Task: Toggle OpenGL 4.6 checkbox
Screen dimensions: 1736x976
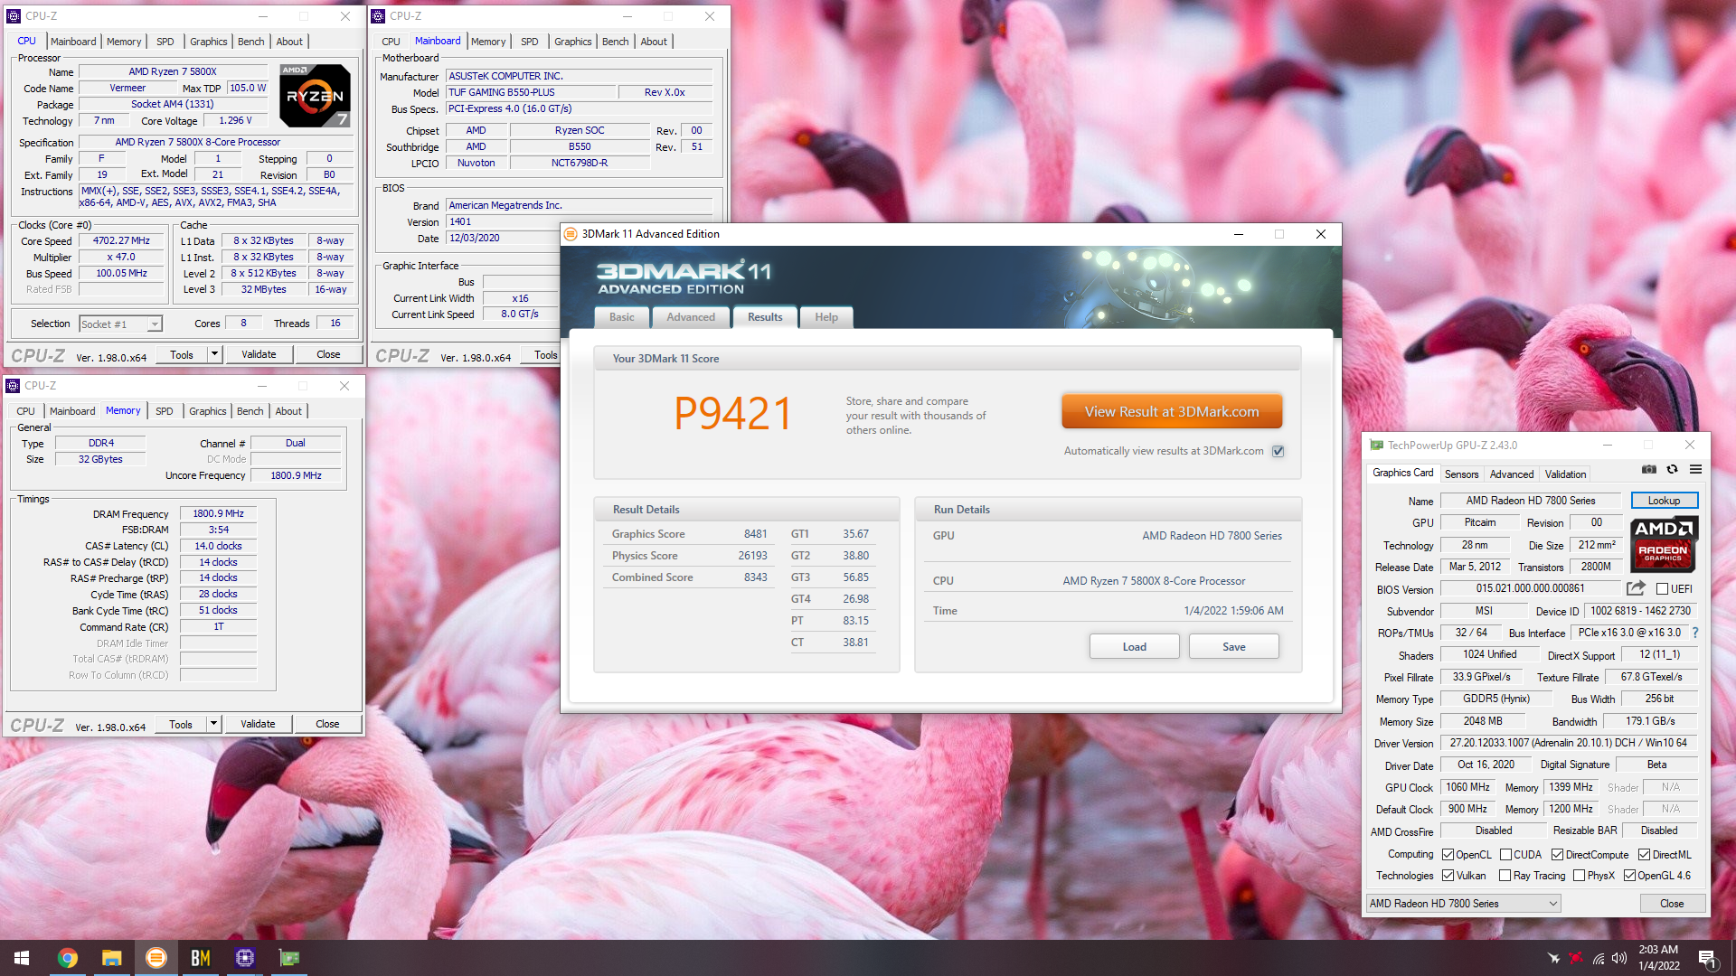Action: pyautogui.click(x=1629, y=876)
